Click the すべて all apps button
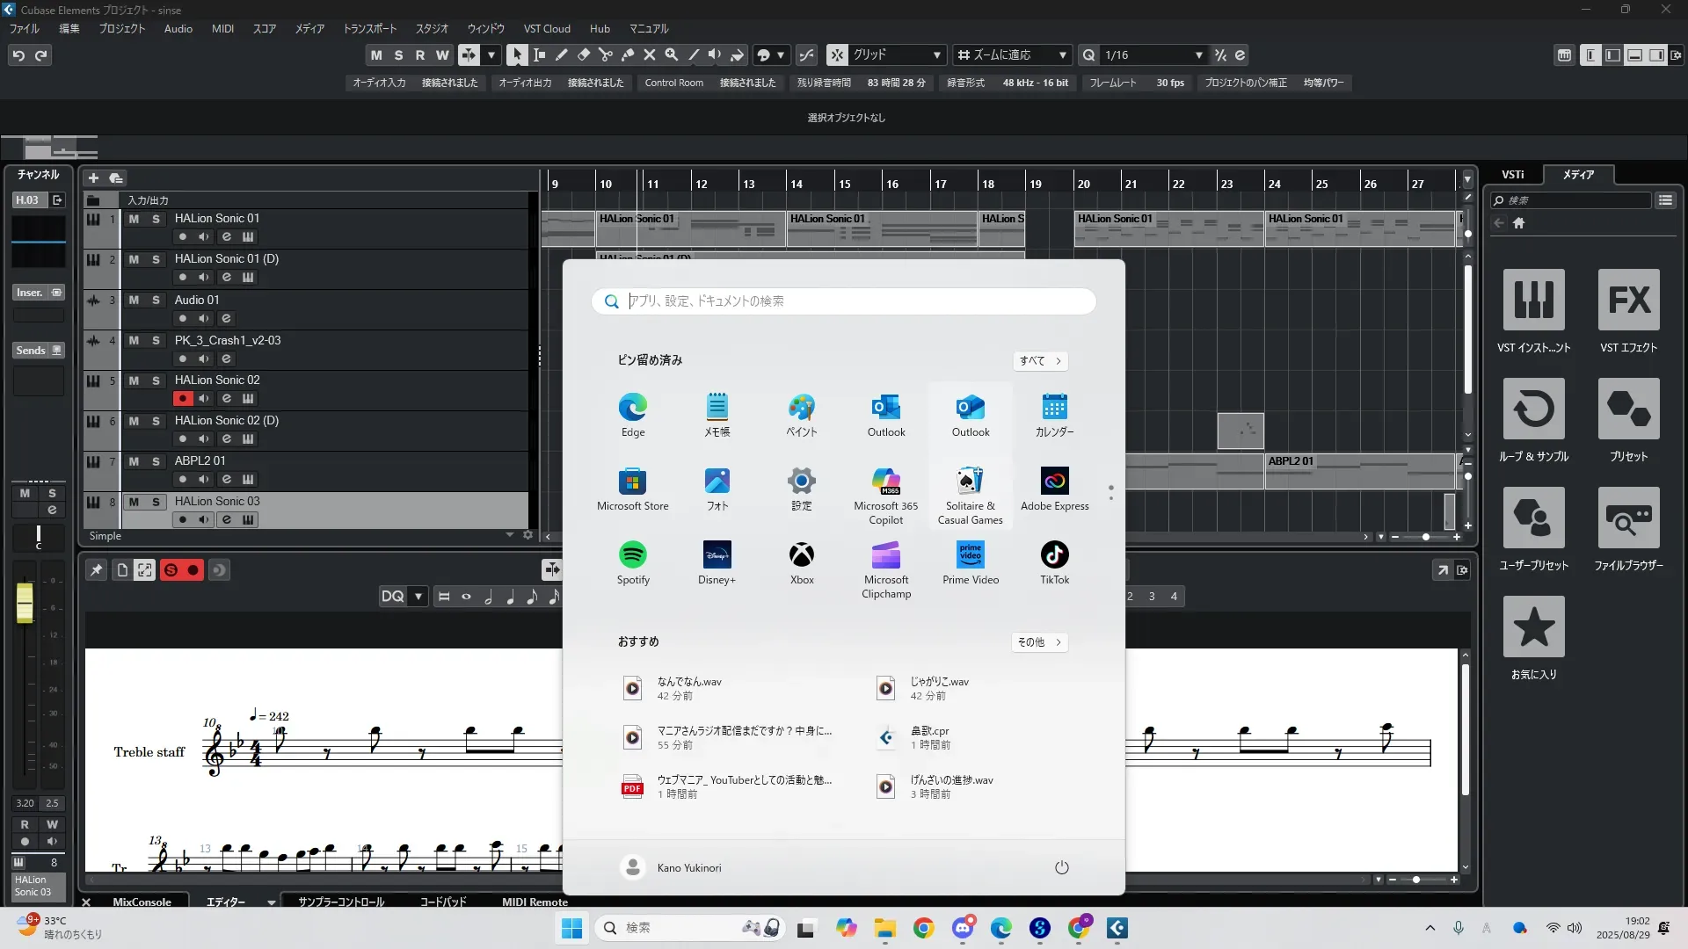Image resolution: width=1688 pixels, height=949 pixels. tap(1040, 360)
